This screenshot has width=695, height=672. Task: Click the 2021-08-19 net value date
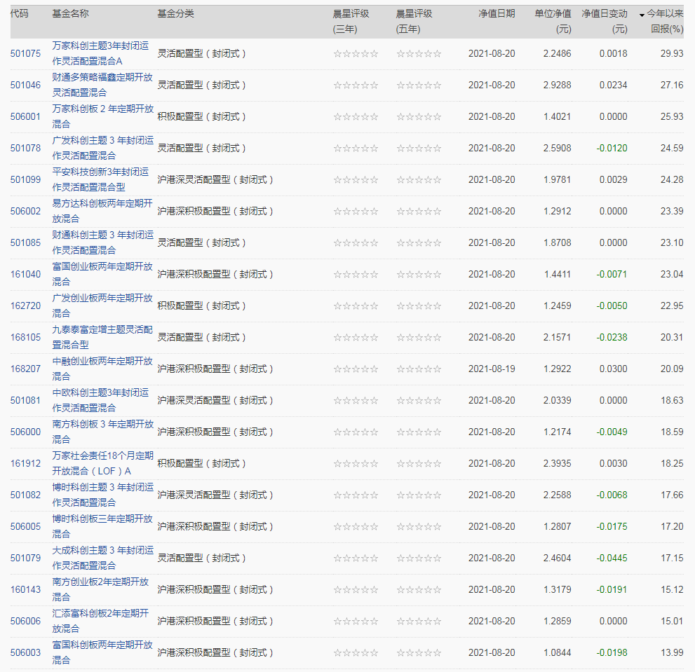pos(492,369)
